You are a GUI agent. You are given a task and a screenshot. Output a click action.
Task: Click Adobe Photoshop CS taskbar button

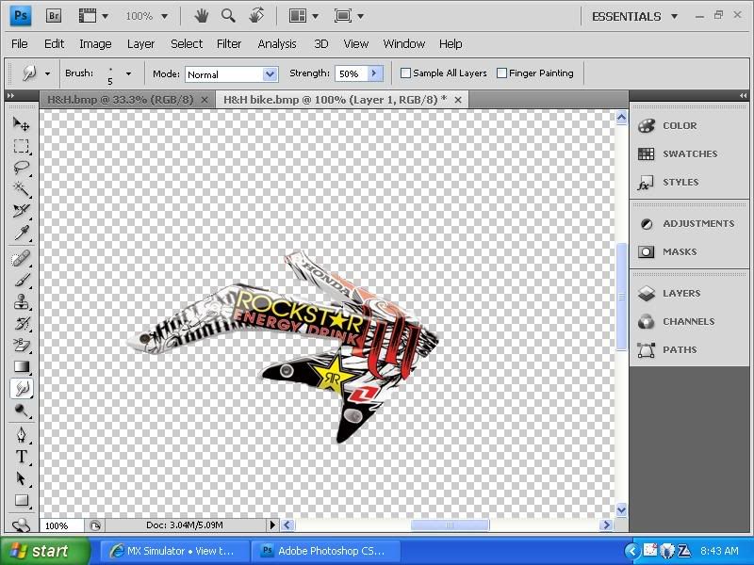[x=327, y=551]
